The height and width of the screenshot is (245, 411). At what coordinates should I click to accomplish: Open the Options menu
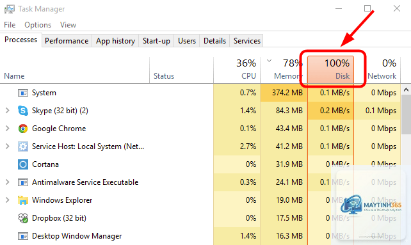[38, 25]
